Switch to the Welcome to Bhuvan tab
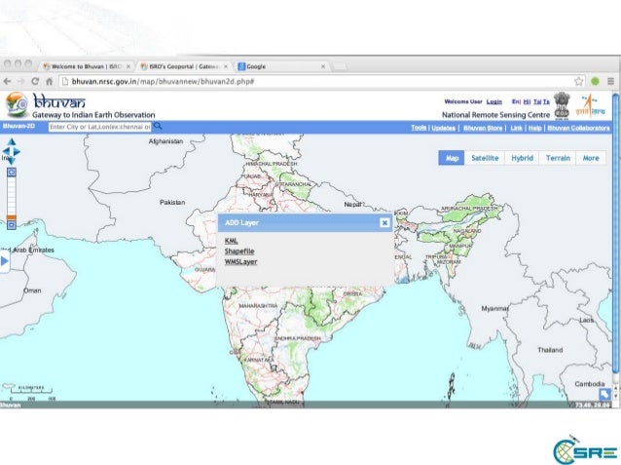Screen dimensions: 621x465 [87, 66]
